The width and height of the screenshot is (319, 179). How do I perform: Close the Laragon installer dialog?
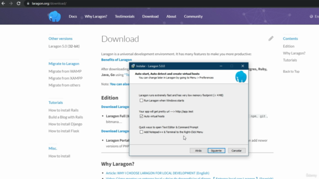[x=243, y=66]
